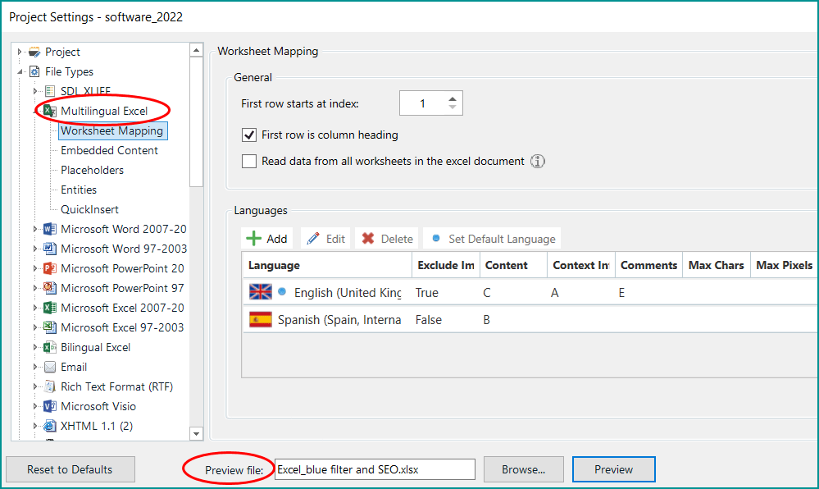This screenshot has height=489, width=819.
Task: Increase the first row index with up arrow
Action: 453,98
